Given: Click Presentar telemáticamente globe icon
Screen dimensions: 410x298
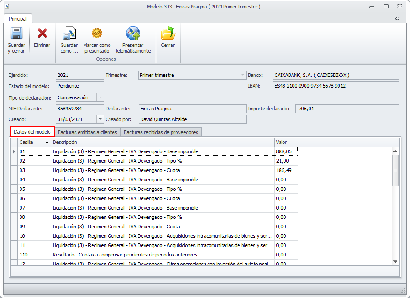Looking at the screenshot, I should pyautogui.click(x=133, y=34).
